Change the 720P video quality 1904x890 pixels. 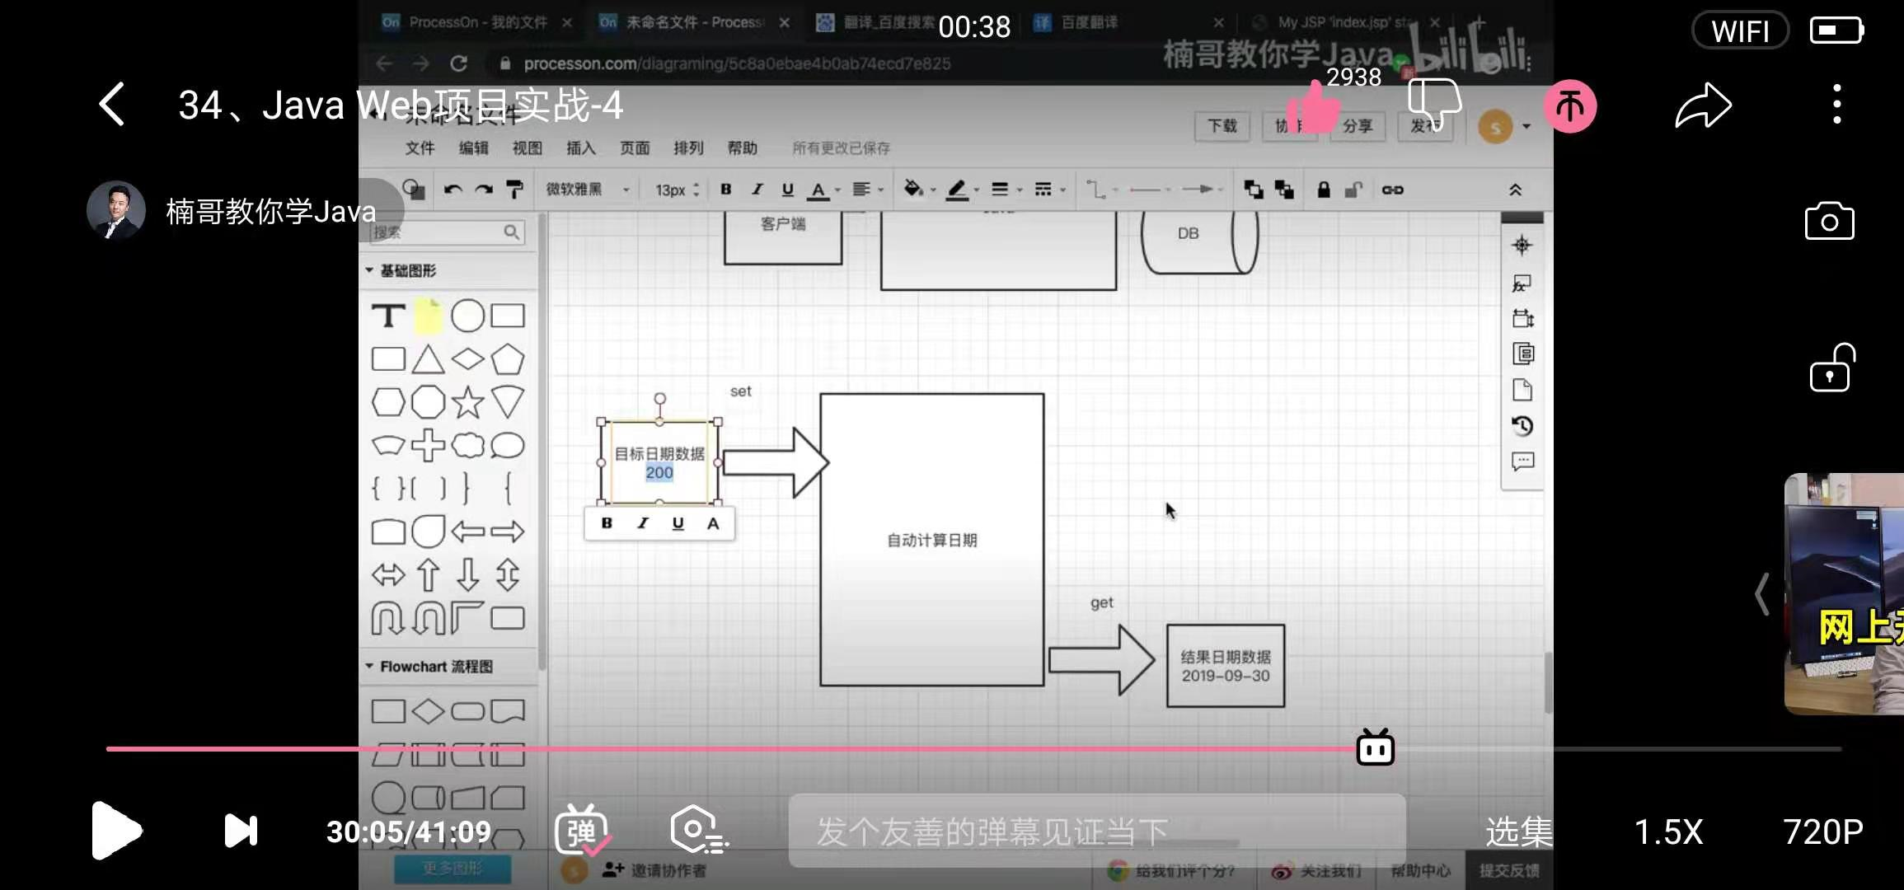[1822, 831]
